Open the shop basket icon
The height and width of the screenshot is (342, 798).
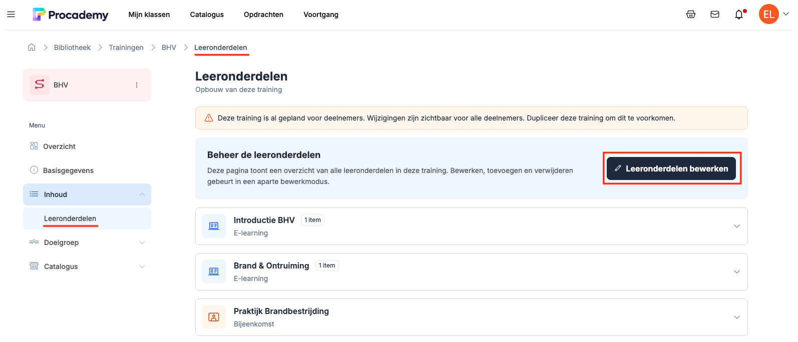coord(691,14)
